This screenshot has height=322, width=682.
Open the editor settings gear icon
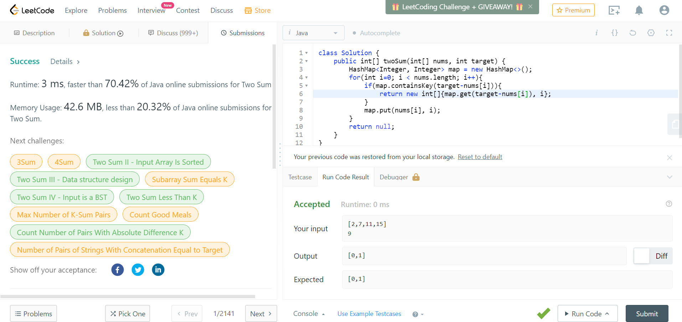(651, 33)
